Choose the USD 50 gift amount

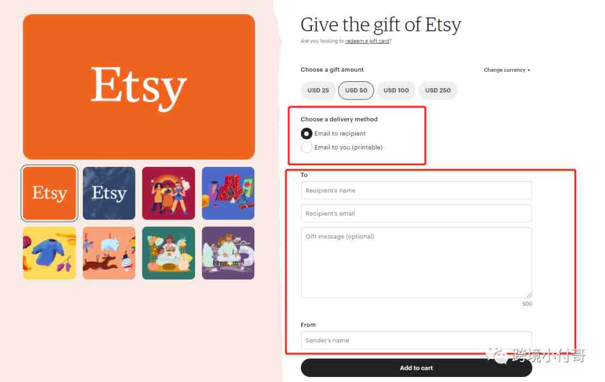[356, 90]
